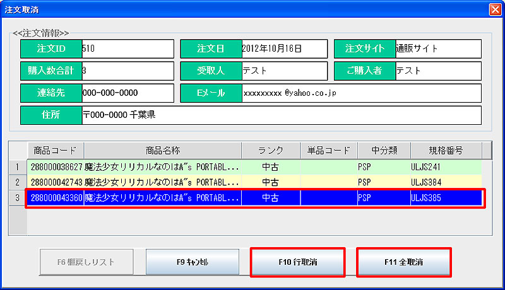Viewport: 505px width, 290px height.
Task: Click the ULJS241 cell in row 1
Action: click(x=445, y=166)
